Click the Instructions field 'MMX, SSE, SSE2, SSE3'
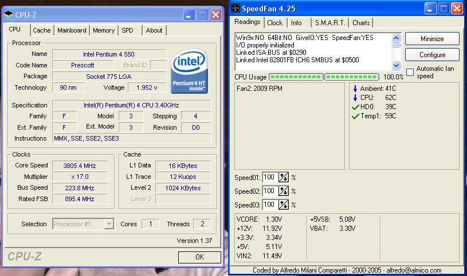This screenshot has width=467, height=276. pos(131,138)
